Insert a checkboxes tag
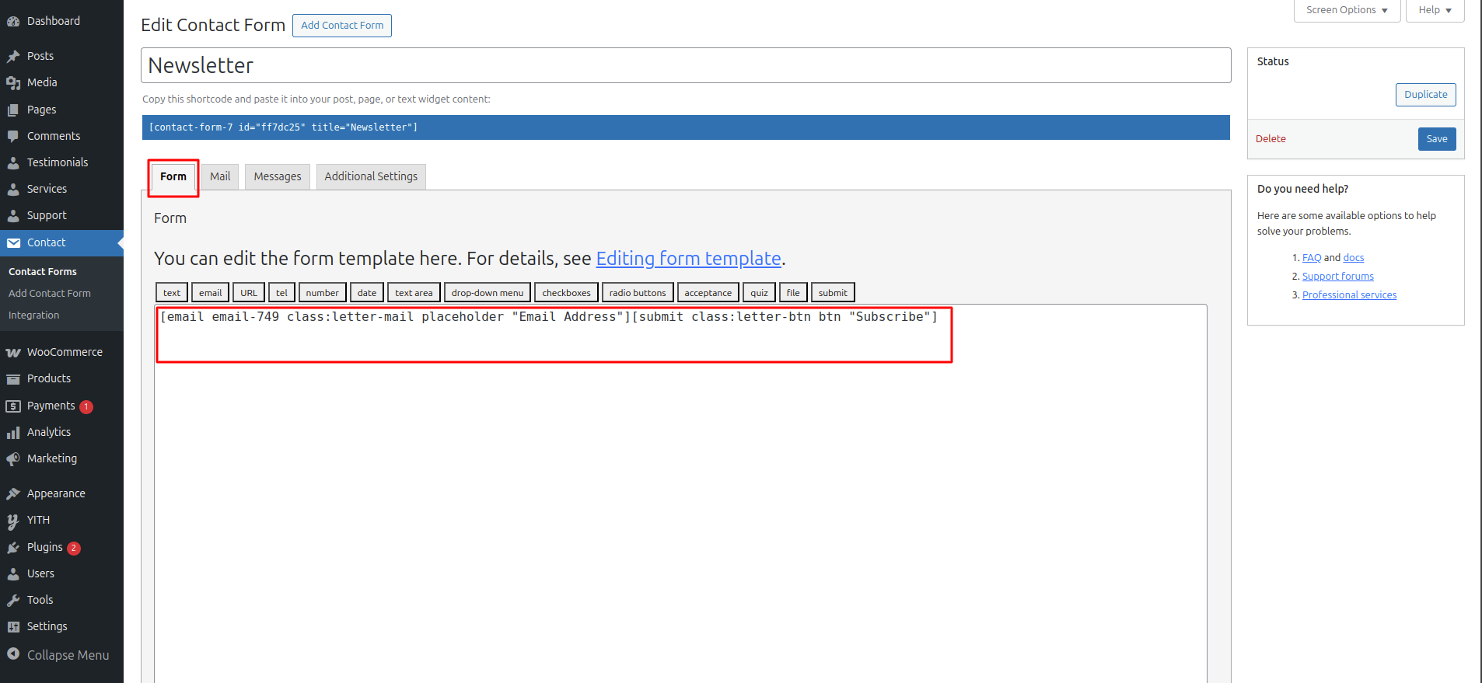 566,293
